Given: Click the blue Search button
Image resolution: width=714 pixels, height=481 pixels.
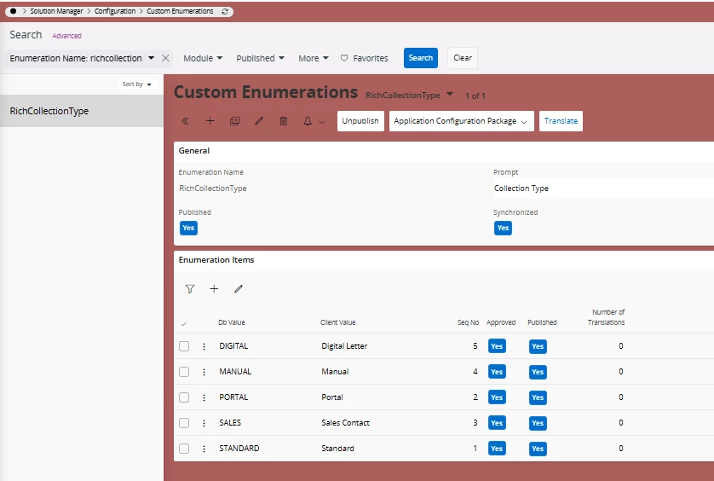Looking at the screenshot, I should click(421, 58).
